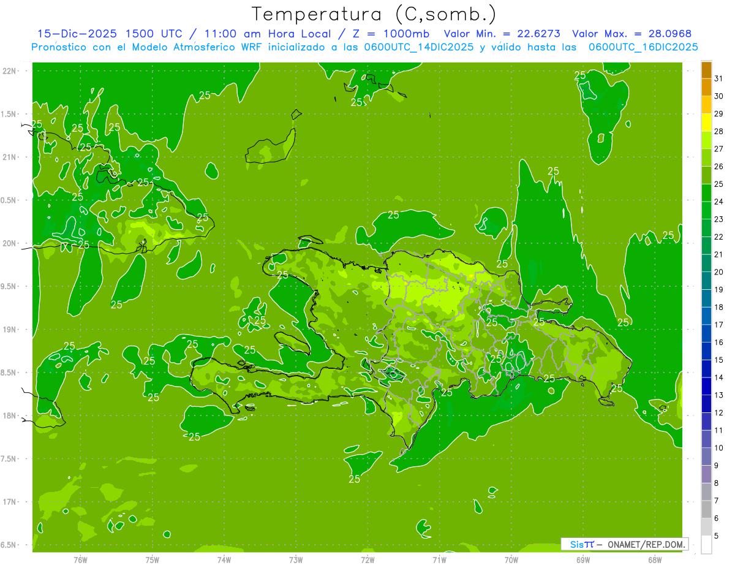
Task: Click the '74W' longitude axis label
Action: click(224, 560)
